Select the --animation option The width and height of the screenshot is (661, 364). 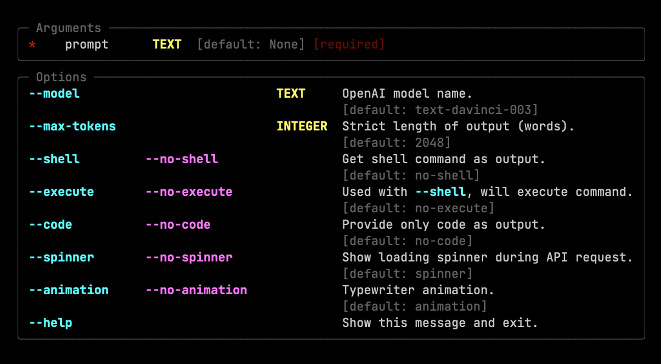pos(69,290)
